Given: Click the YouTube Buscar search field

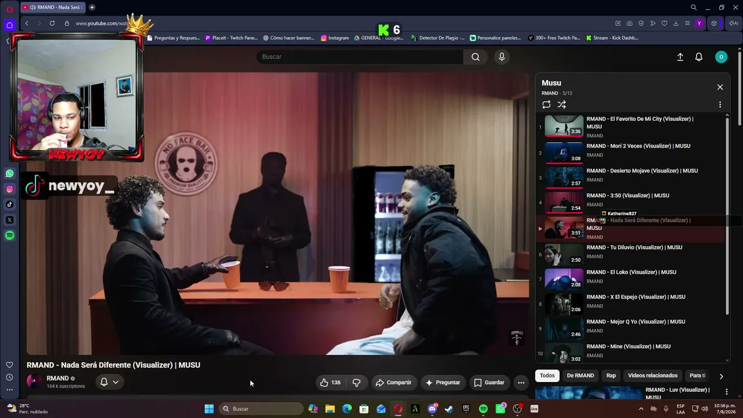Looking at the screenshot, I should tap(360, 57).
